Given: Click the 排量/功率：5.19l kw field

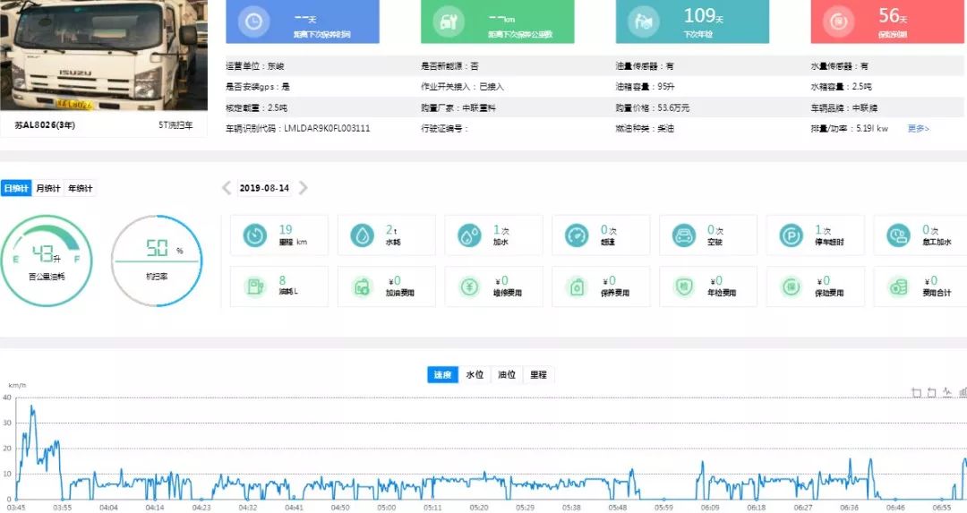Looking at the screenshot, I should click(x=849, y=128).
